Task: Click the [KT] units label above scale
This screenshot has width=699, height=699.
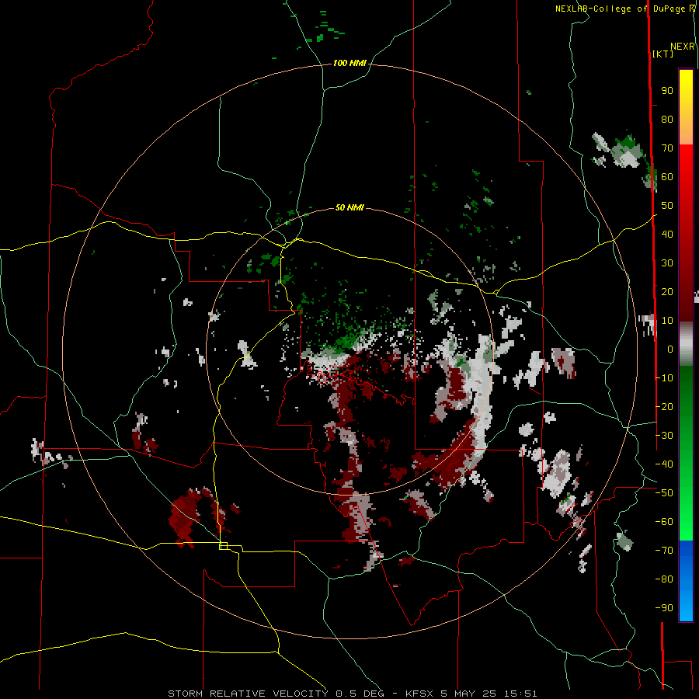Action: 662,54
